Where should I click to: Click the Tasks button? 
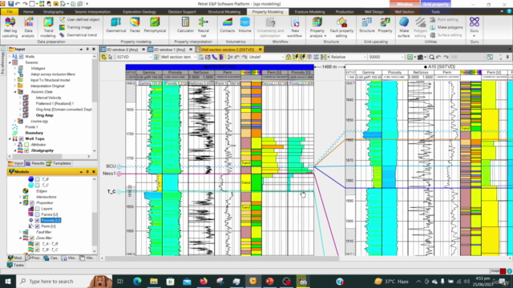tap(15, 265)
